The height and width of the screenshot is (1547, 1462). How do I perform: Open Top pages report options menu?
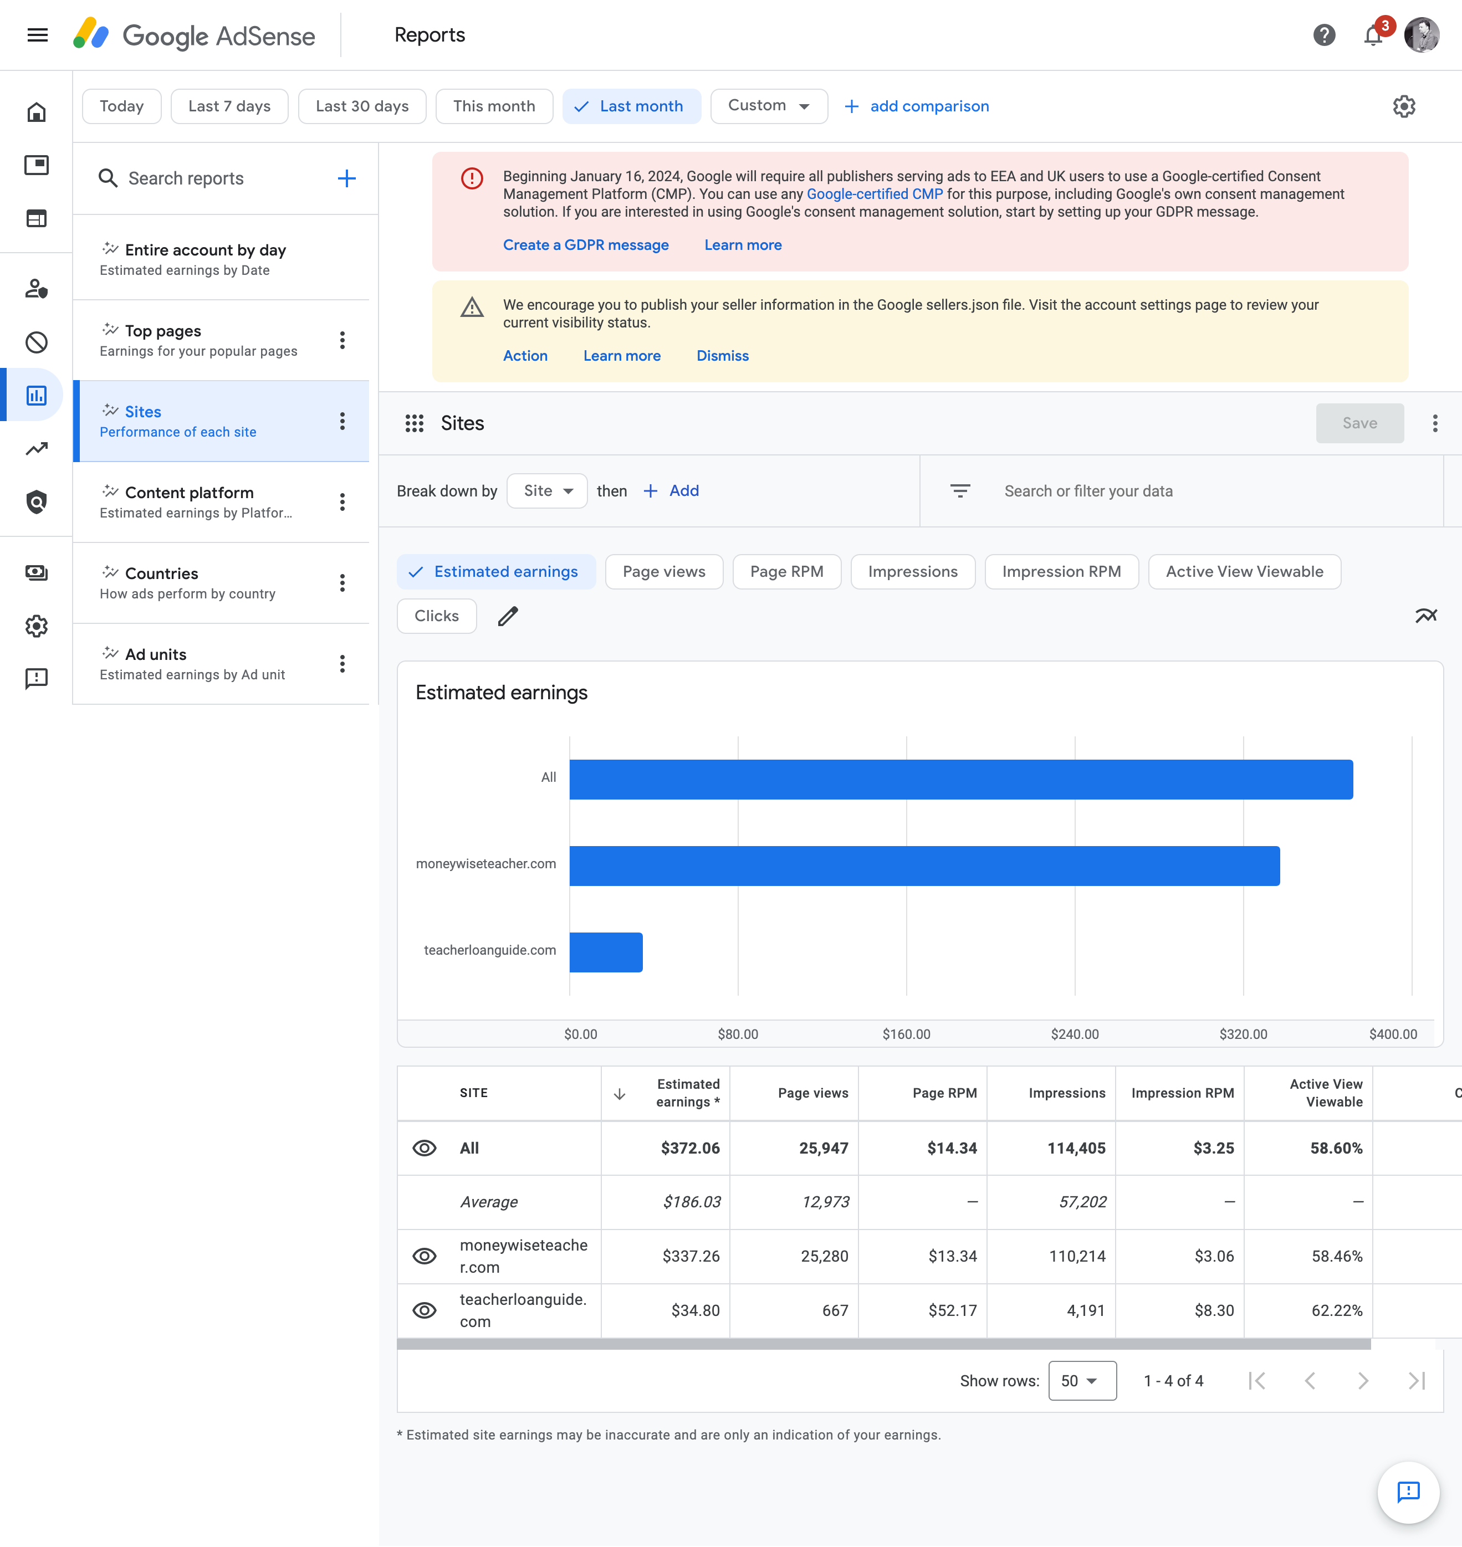pos(342,340)
